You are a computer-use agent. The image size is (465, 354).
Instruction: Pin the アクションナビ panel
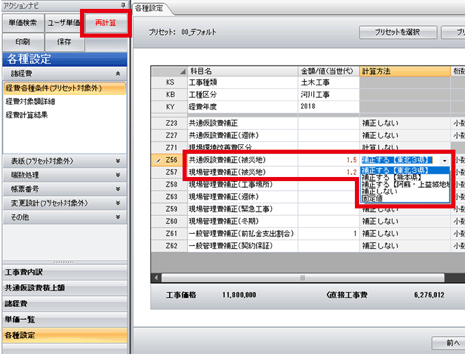tap(121, 5)
